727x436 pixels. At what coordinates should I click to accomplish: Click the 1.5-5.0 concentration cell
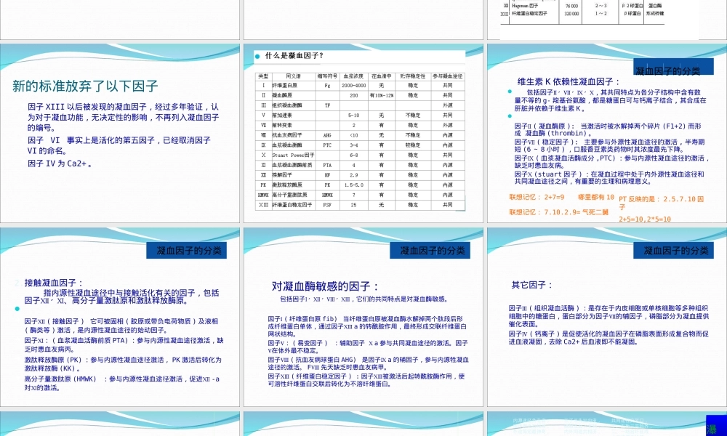coord(354,185)
